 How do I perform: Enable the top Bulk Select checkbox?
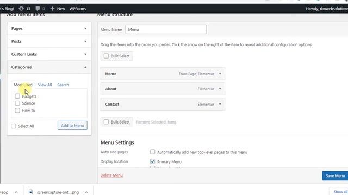coord(106,56)
